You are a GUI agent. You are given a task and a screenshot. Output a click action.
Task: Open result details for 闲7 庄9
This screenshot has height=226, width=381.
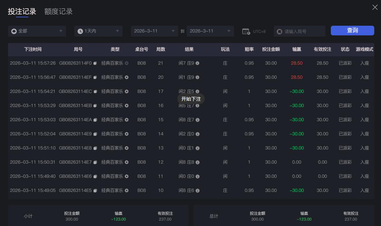click(198, 63)
